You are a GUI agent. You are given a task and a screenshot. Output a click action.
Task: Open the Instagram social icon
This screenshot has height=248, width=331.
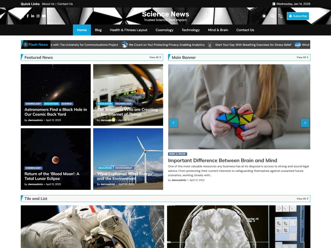pos(38,16)
